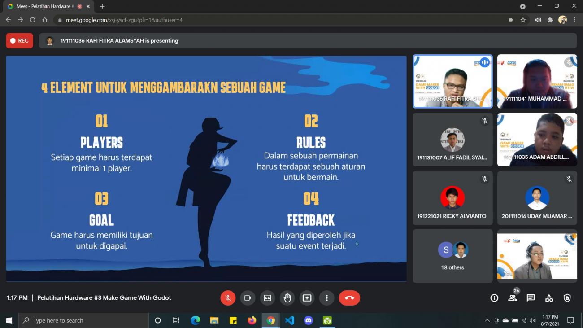
Task: Open the meeting details info icon
Action: pos(494,298)
